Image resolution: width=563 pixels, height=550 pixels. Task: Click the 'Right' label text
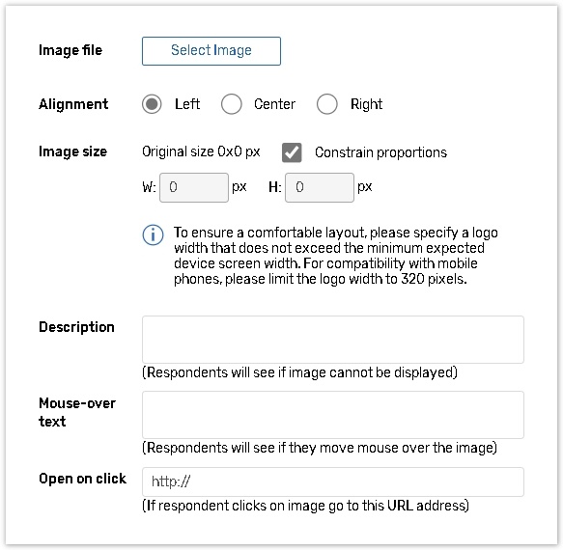366,104
